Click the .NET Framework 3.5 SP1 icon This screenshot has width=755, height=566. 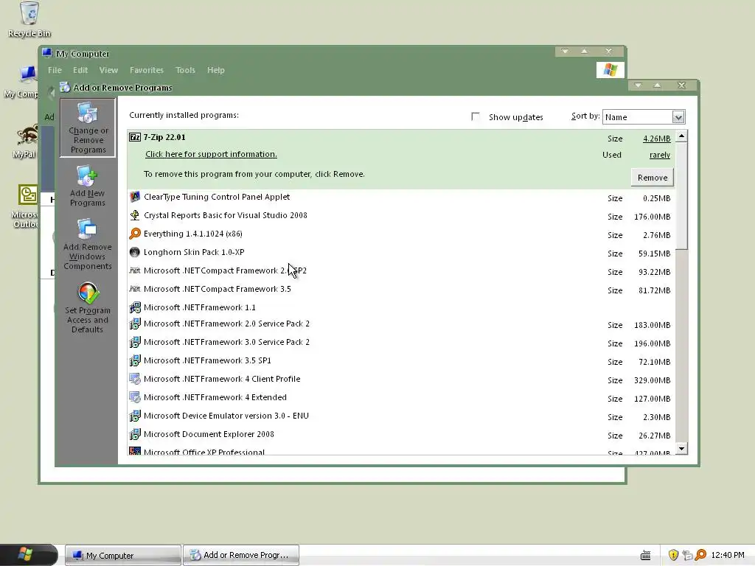tap(135, 360)
